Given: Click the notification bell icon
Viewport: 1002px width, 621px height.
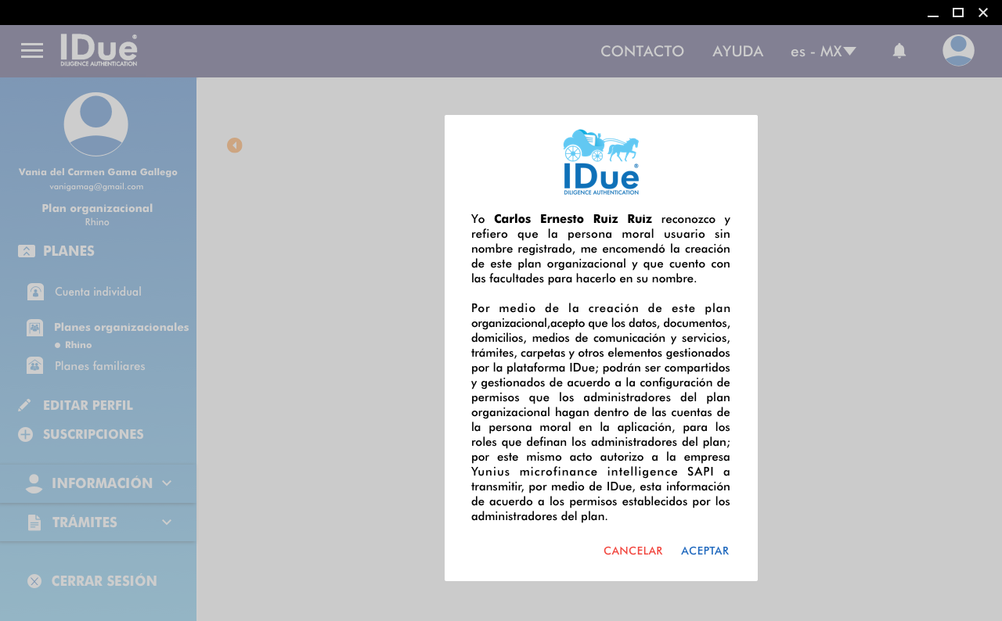Looking at the screenshot, I should tap(899, 51).
